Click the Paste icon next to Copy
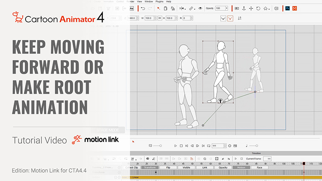This screenshot has width=322, height=181. click(x=173, y=8)
